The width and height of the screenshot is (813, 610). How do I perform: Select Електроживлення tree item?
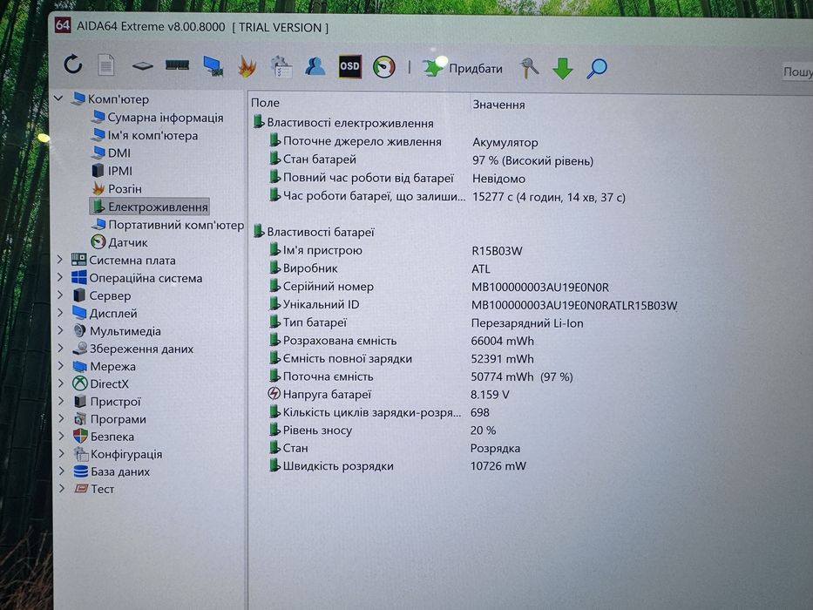point(149,207)
